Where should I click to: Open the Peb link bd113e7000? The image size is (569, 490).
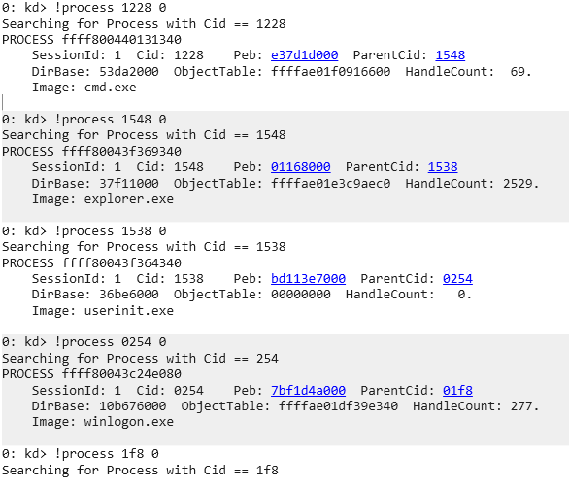click(308, 279)
